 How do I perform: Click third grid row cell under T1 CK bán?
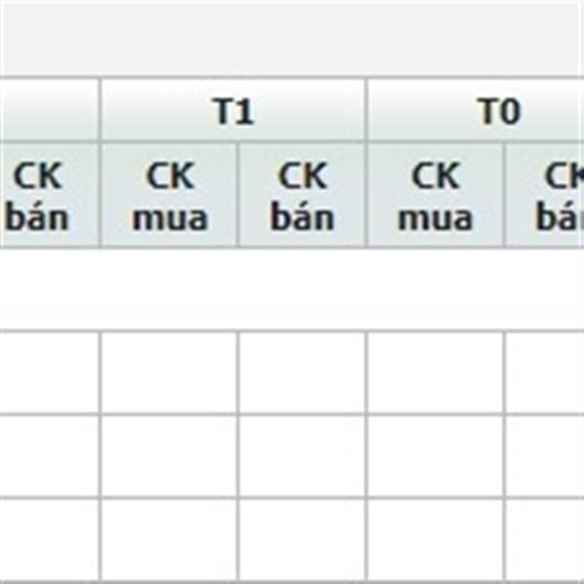[x=302, y=539]
